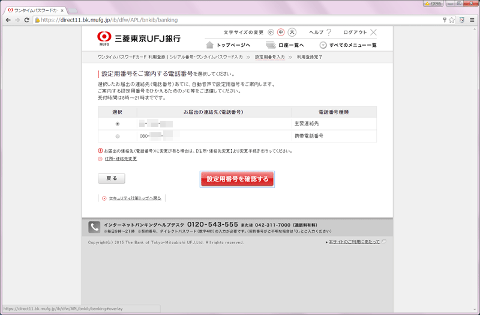The width and height of the screenshot is (480, 315).
Task: Switch to the ワンタイムパスワードカ browser tab
Action: (35, 10)
